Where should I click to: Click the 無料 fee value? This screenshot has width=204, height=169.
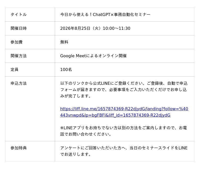(x=64, y=42)
